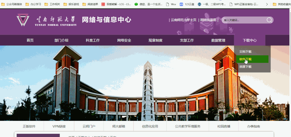291x137 pixels.
Task: Open the 规章制度 nav menu
Action: pos(155,40)
